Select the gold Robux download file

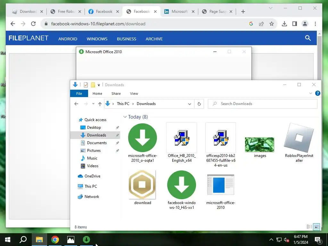click(142, 184)
